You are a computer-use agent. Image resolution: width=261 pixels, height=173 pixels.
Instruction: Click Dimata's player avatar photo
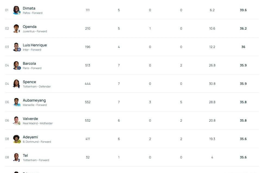(17, 10)
